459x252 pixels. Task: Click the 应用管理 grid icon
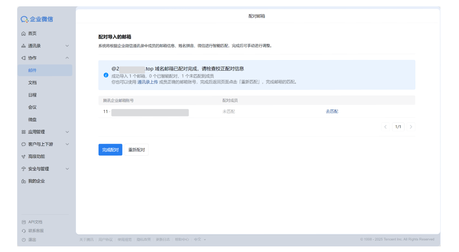tap(24, 132)
